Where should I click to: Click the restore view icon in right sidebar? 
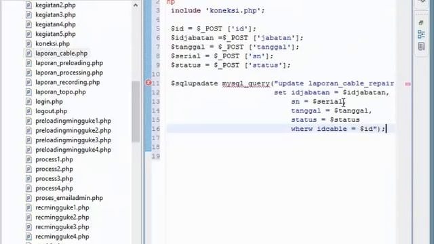pyautogui.click(x=421, y=22)
